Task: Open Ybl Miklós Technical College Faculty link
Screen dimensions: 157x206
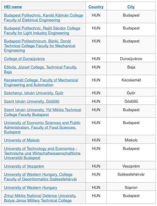Action: (x=43, y=112)
